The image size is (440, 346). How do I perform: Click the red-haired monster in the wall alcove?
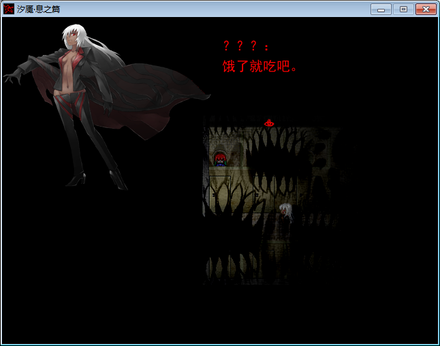[220, 159]
